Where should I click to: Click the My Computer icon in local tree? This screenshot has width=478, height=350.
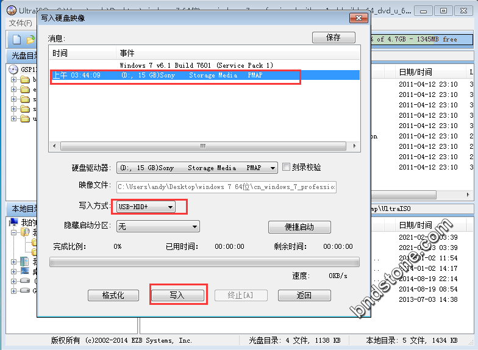(13, 222)
